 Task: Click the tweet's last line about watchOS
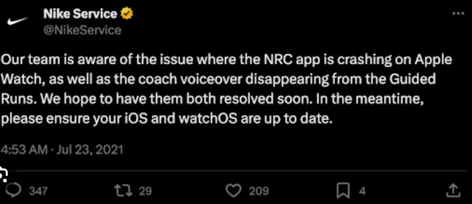(165, 119)
